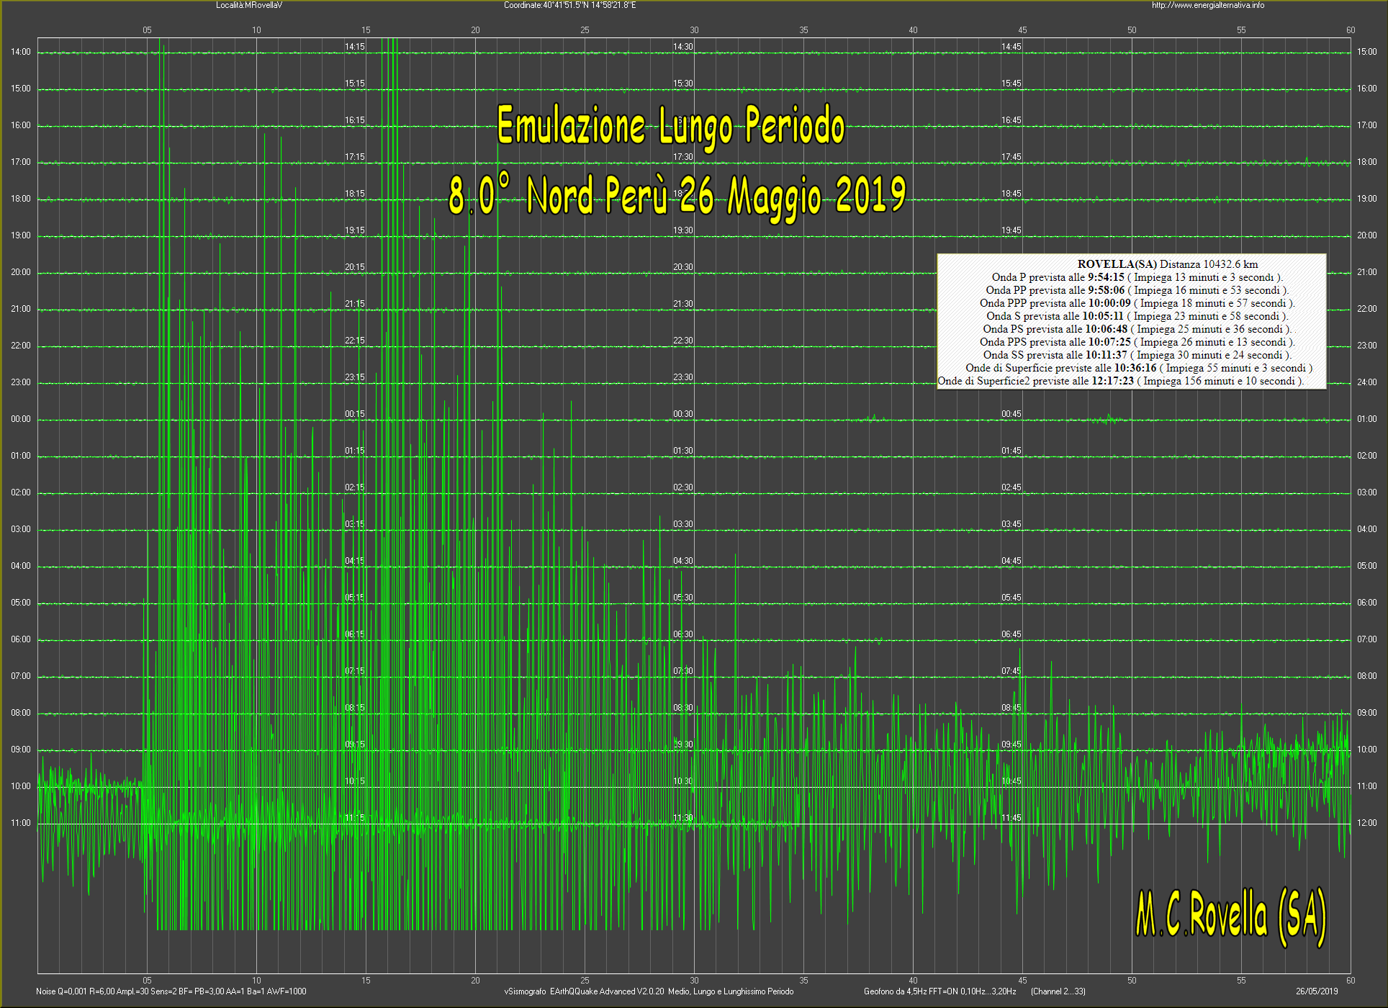Select 'ROVELLA(SA) Distanza 10432.6 km' line
1388x1008 pixels.
pyautogui.click(x=1168, y=264)
